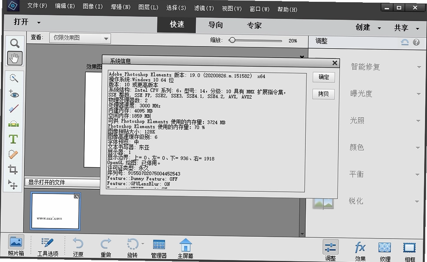Open the 视图(V) menu
The height and width of the screenshot is (262, 427).
tap(232, 9)
